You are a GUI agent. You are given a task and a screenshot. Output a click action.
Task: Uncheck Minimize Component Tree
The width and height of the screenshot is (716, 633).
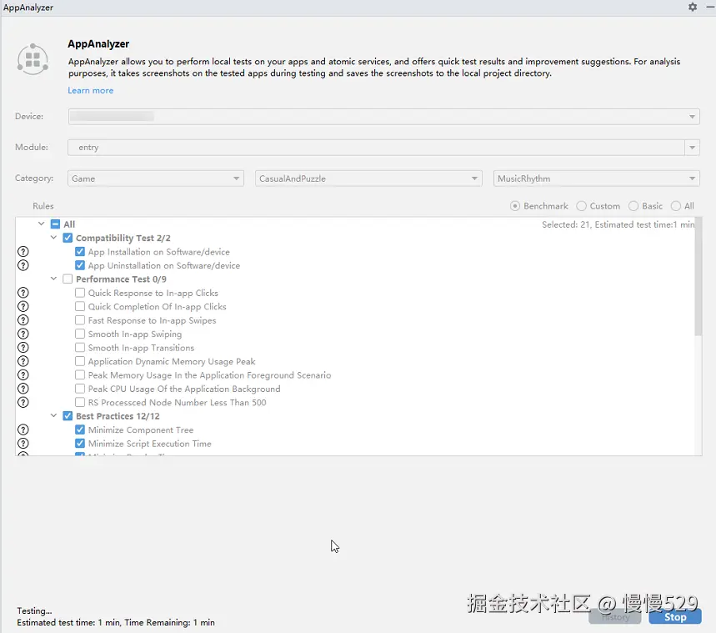point(80,430)
